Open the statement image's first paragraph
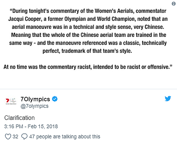The height and width of the screenshot is (142, 177). [x=88, y=31]
